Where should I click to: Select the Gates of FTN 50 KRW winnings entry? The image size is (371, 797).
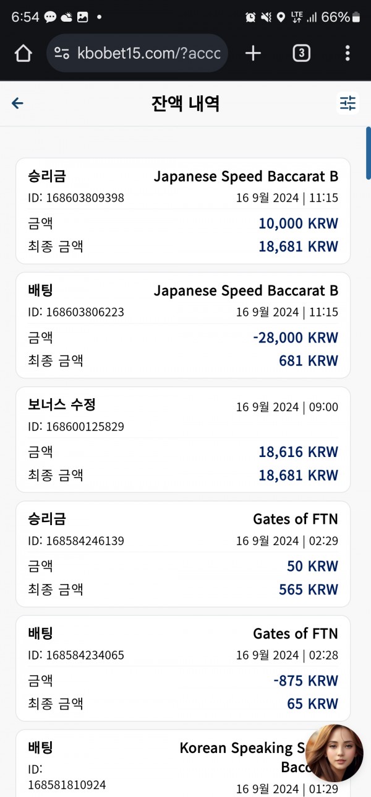tap(183, 554)
